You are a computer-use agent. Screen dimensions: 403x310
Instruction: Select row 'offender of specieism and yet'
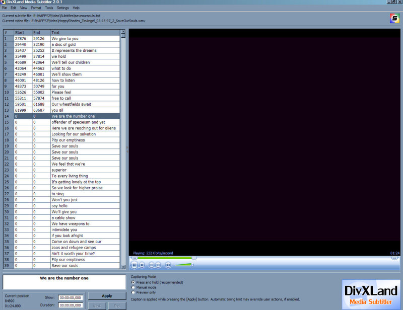[61, 122]
